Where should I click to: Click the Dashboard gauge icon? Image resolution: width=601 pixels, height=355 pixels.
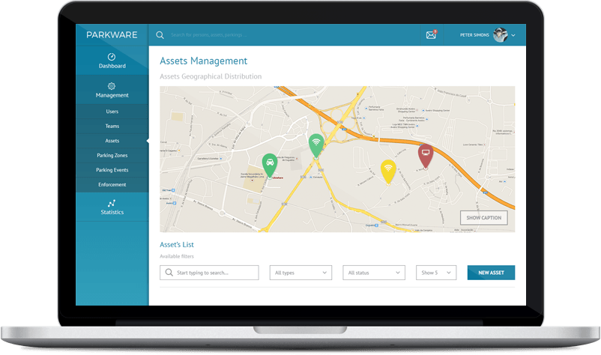112,57
